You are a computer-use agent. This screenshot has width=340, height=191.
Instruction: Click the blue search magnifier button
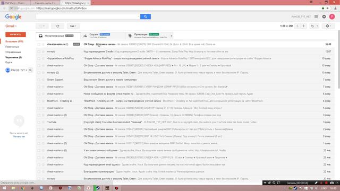point(145,16)
